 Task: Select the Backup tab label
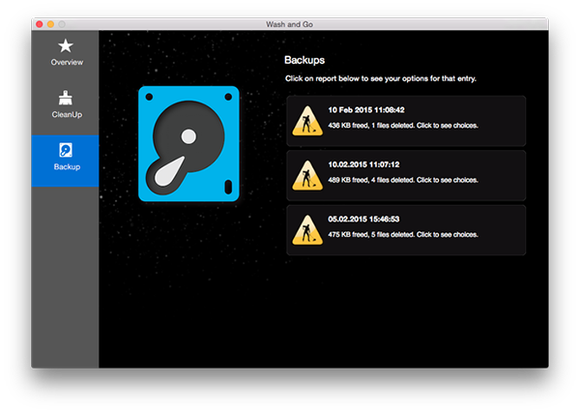pyautogui.click(x=67, y=167)
